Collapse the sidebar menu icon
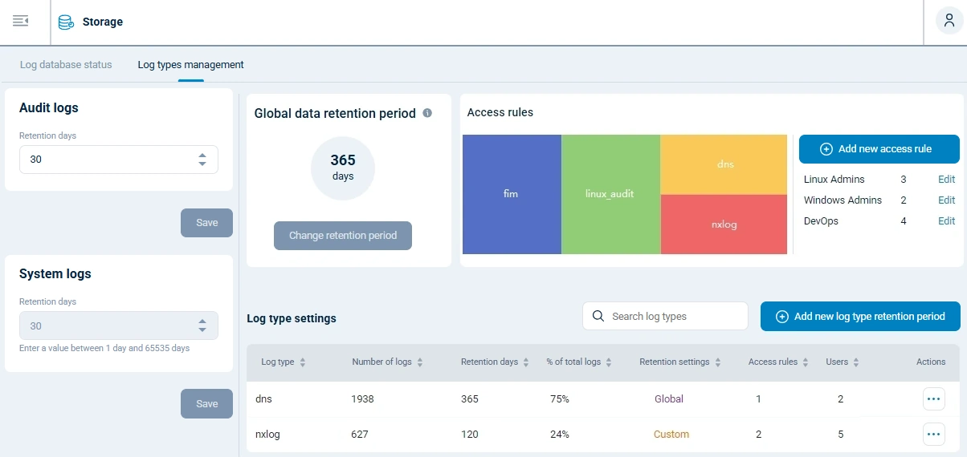This screenshot has width=967, height=457. [21, 21]
